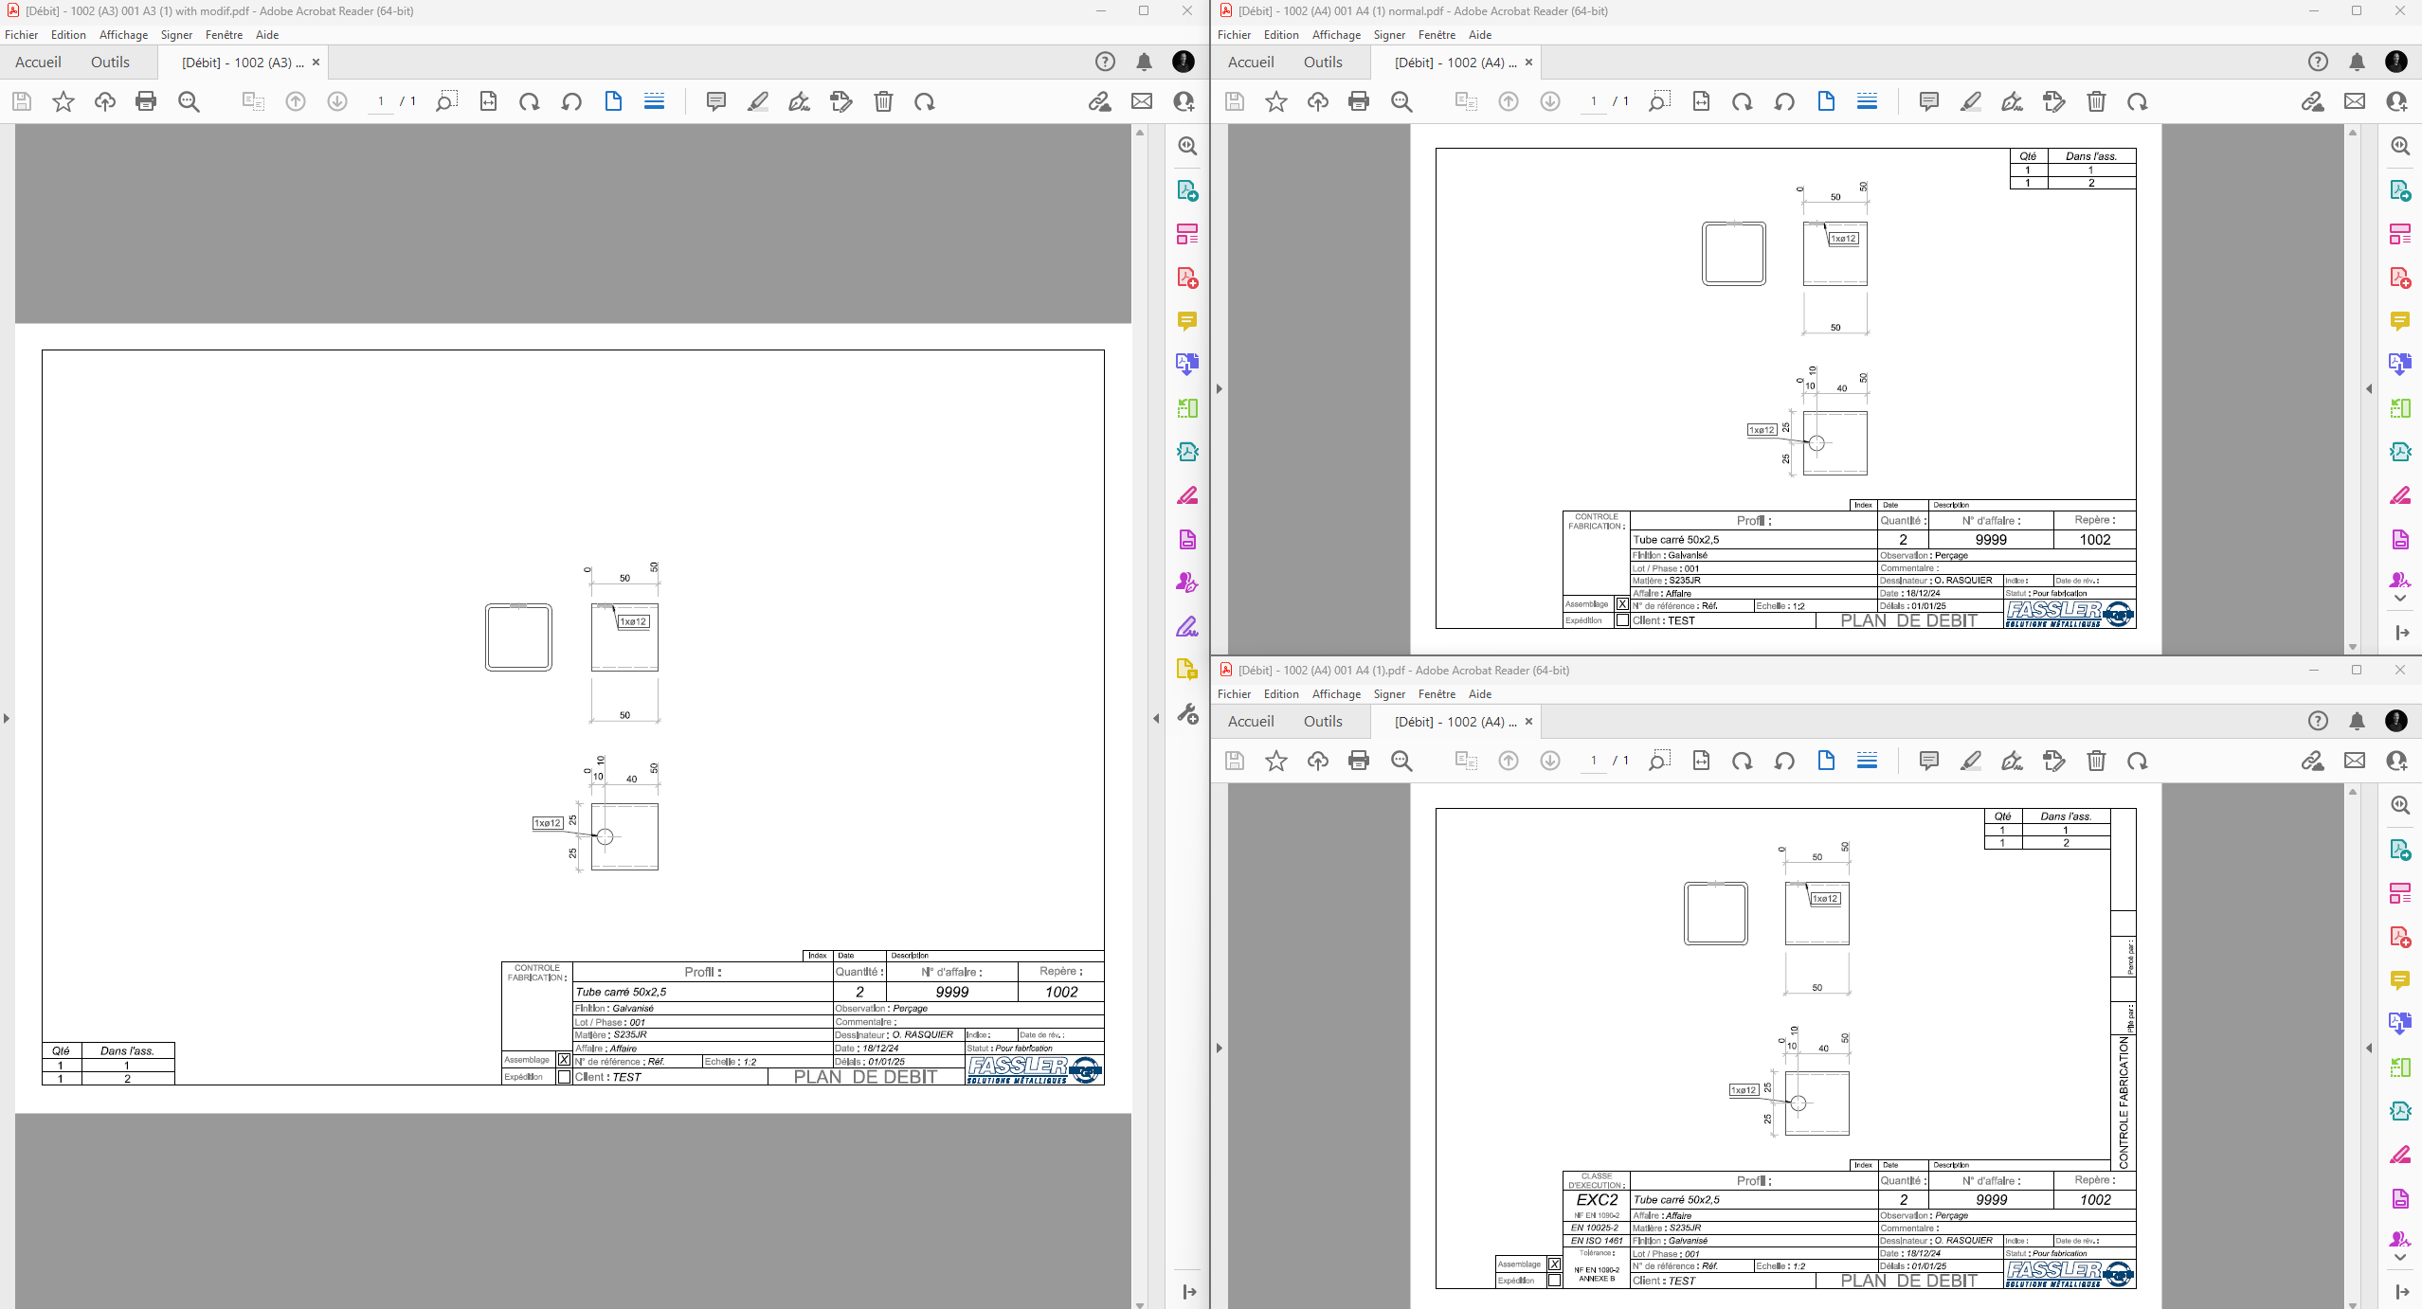Switch to the Outils tab in the left A3 window
The height and width of the screenshot is (1309, 2422).
tap(110, 62)
